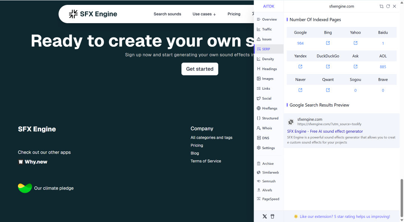Viewport: 404px width, 222px height.
Task: Open Qwant indexed pages external link
Action: [x=328, y=90]
